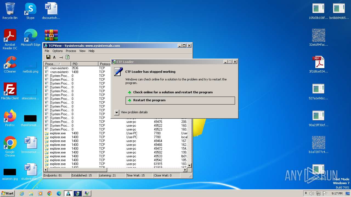Click the Start button
351x197 pixels.
click(8, 193)
